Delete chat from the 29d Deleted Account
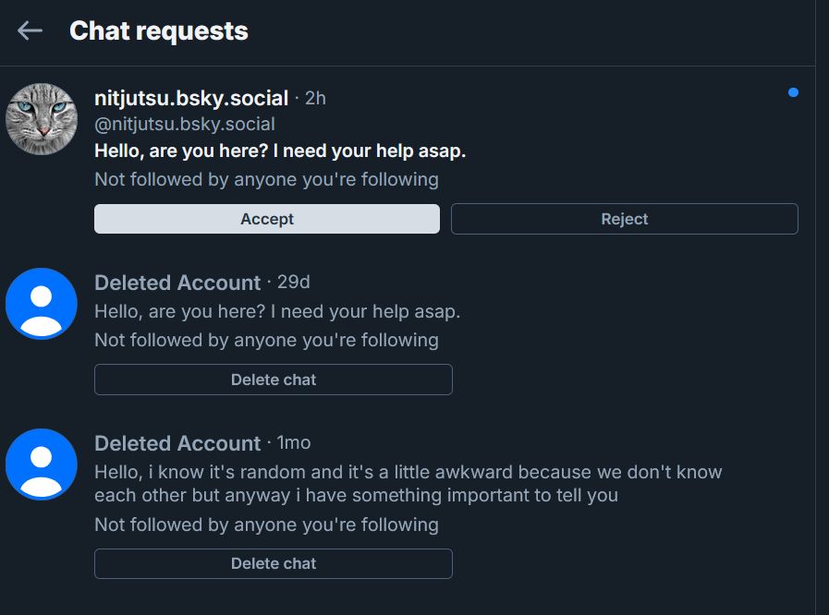Image resolution: width=829 pixels, height=615 pixels. pos(273,380)
